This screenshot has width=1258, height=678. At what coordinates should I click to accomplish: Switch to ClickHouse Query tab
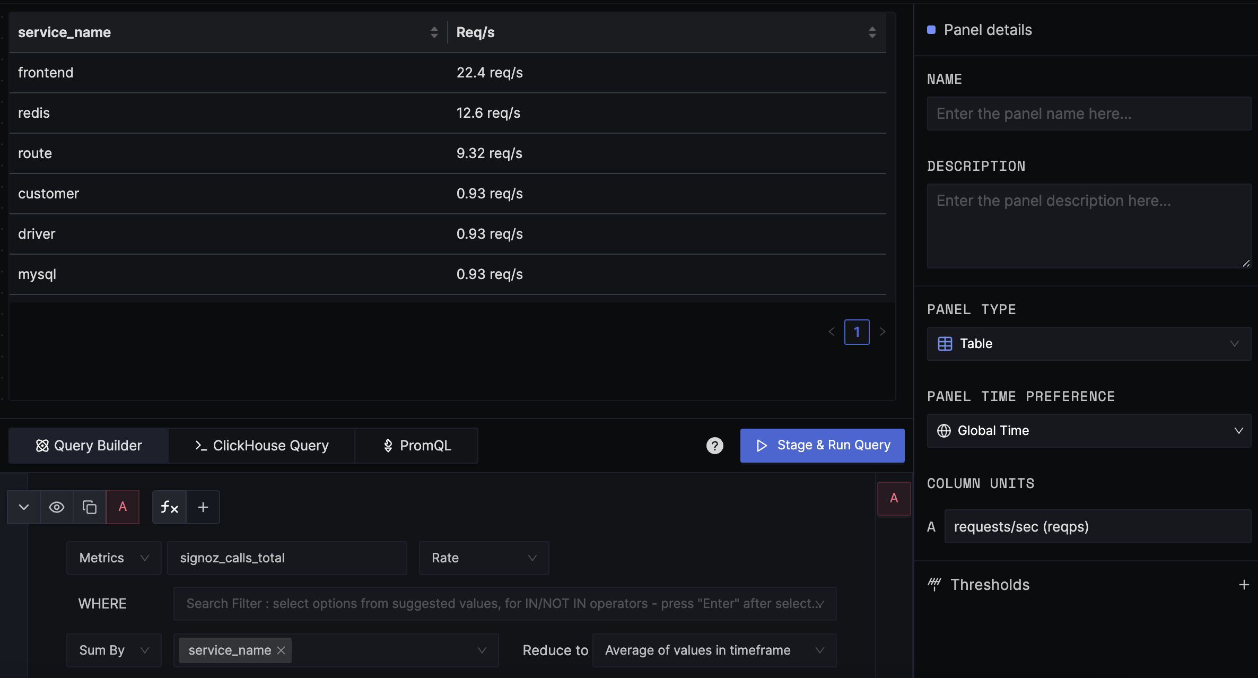[262, 445]
